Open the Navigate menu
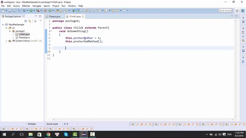 (37, 6)
